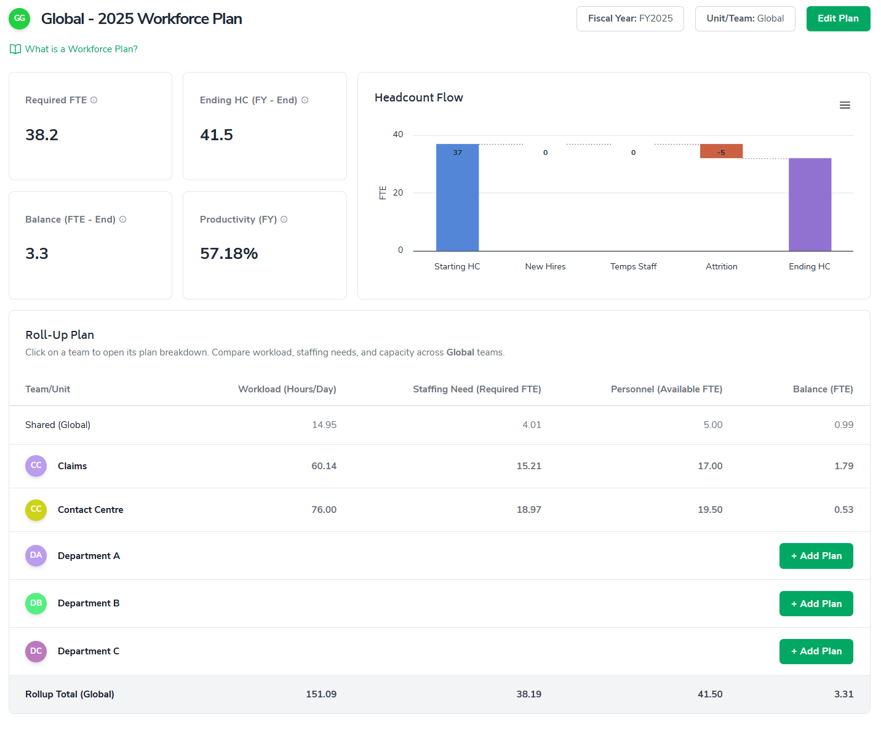Click the Department C avatar icon
The height and width of the screenshot is (730, 881).
pyautogui.click(x=36, y=651)
